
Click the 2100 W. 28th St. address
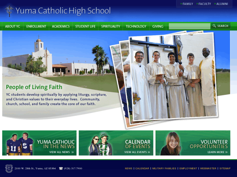[x=35, y=169]
